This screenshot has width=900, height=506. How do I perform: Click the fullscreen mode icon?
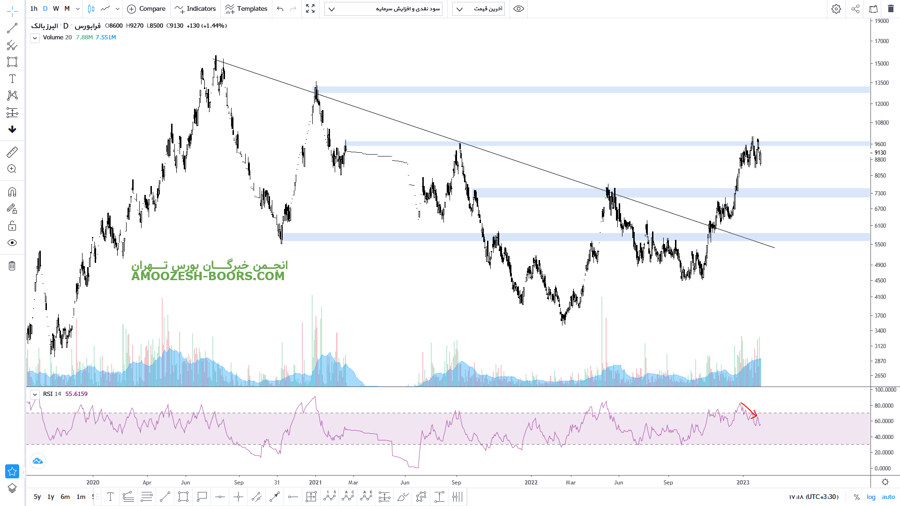pos(310,9)
